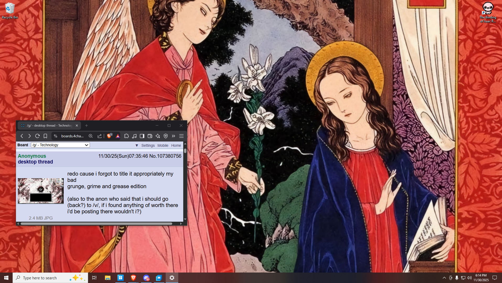Go to 4chan Home link
Viewport: 502px width, 283px height.
coord(176,145)
